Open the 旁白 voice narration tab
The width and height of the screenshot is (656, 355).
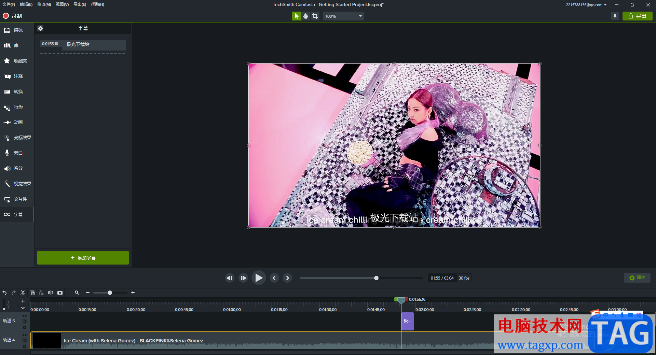click(x=17, y=153)
